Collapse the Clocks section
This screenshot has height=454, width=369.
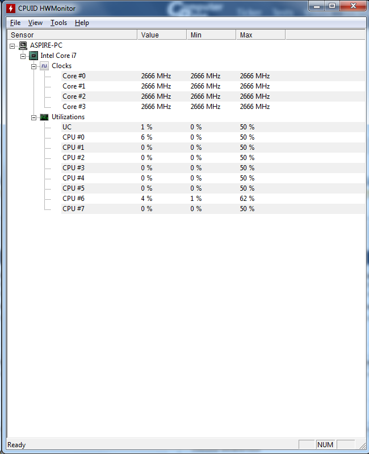pyautogui.click(x=33, y=66)
